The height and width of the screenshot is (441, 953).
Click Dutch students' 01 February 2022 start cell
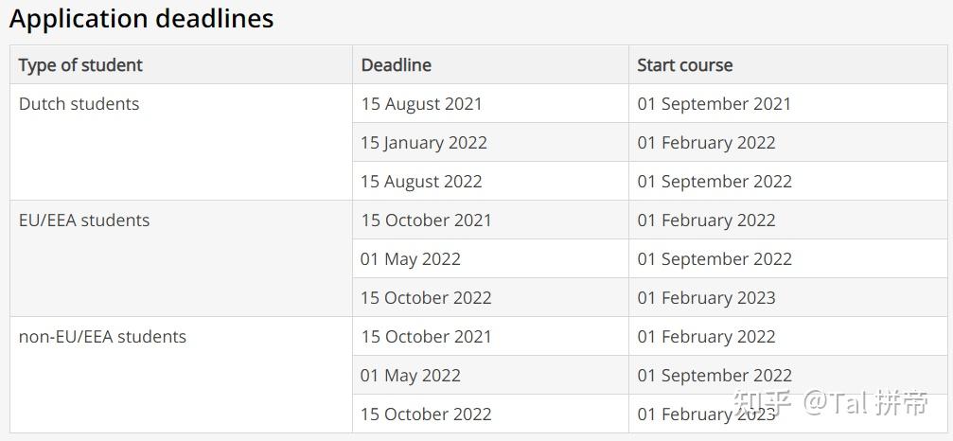click(706, 143)
